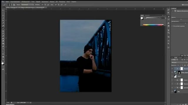Screen dimensions: 188x105
Task: Toggle Quick Mask mode in toolbar
Action: [3, 66]
